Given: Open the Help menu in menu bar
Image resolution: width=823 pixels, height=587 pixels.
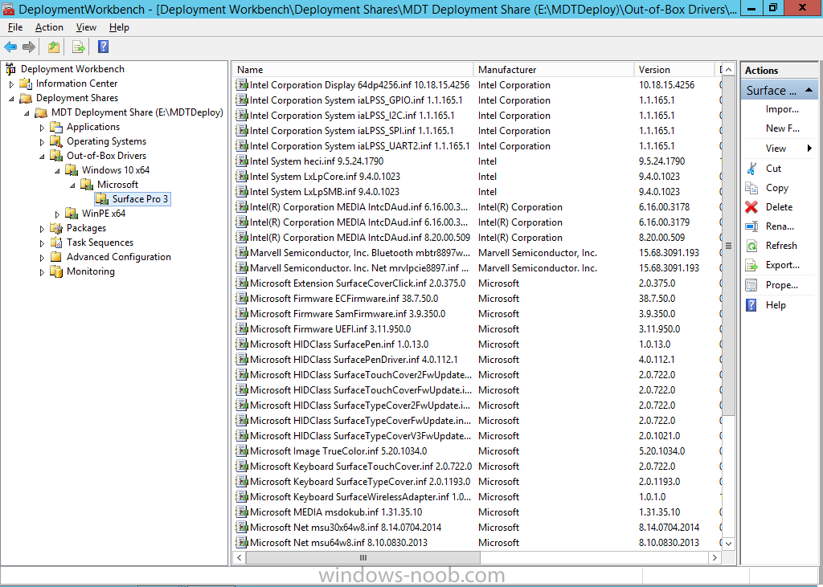Looking at the screenshot, I should [119, 27].
